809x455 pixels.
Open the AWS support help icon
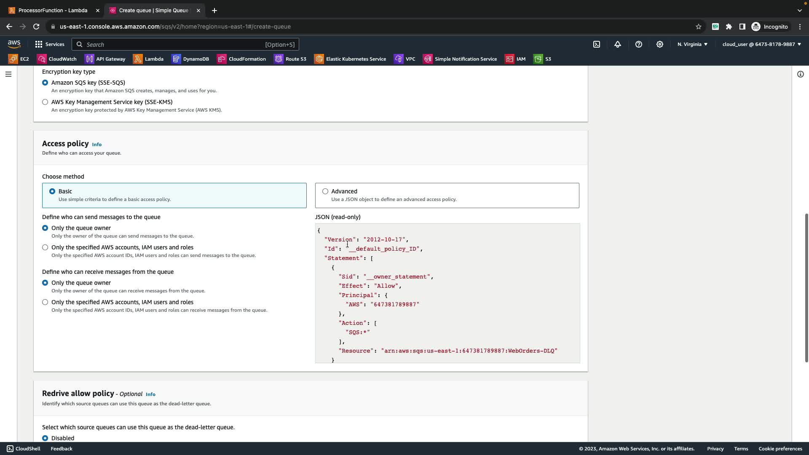[x=639, y=44]
